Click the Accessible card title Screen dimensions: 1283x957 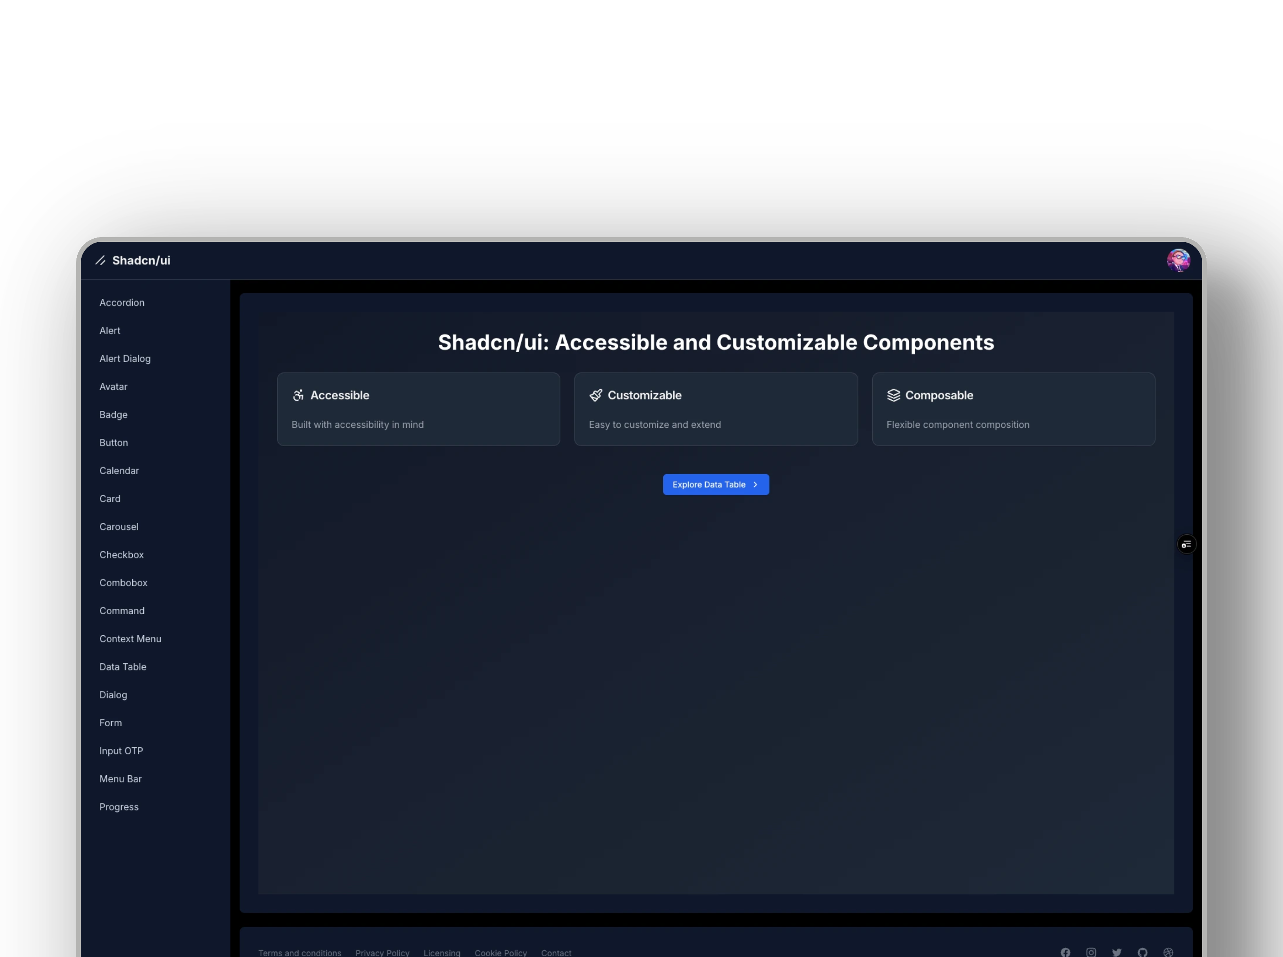coord(340,395)
